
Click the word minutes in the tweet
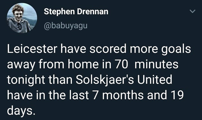point(156,64)
